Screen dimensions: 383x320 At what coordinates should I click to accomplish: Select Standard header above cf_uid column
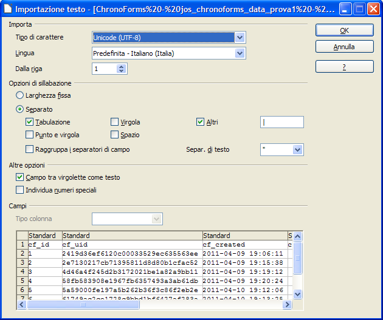[x=133, y=236]
